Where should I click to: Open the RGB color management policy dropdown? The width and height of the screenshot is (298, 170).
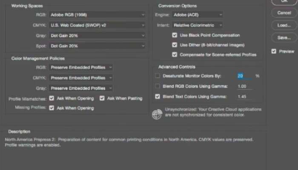[x=80, y=67]
